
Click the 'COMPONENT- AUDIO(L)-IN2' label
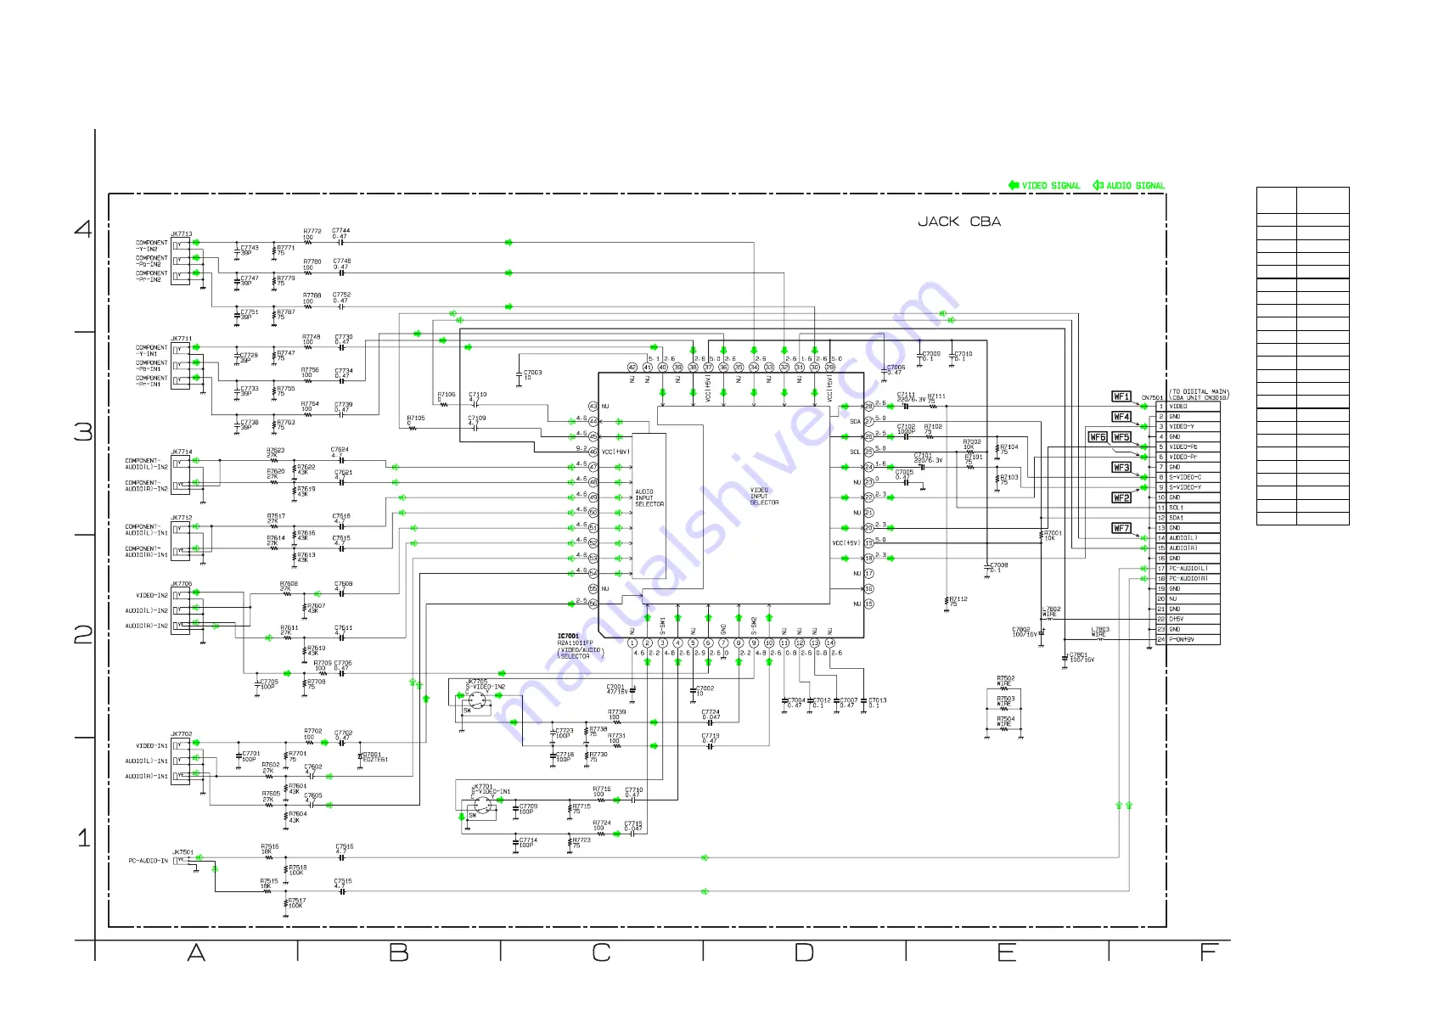click(x=146, y=463)
